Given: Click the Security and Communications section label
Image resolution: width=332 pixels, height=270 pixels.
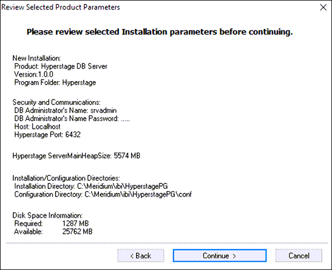Looking at the screenshot, I should [56, 102].
